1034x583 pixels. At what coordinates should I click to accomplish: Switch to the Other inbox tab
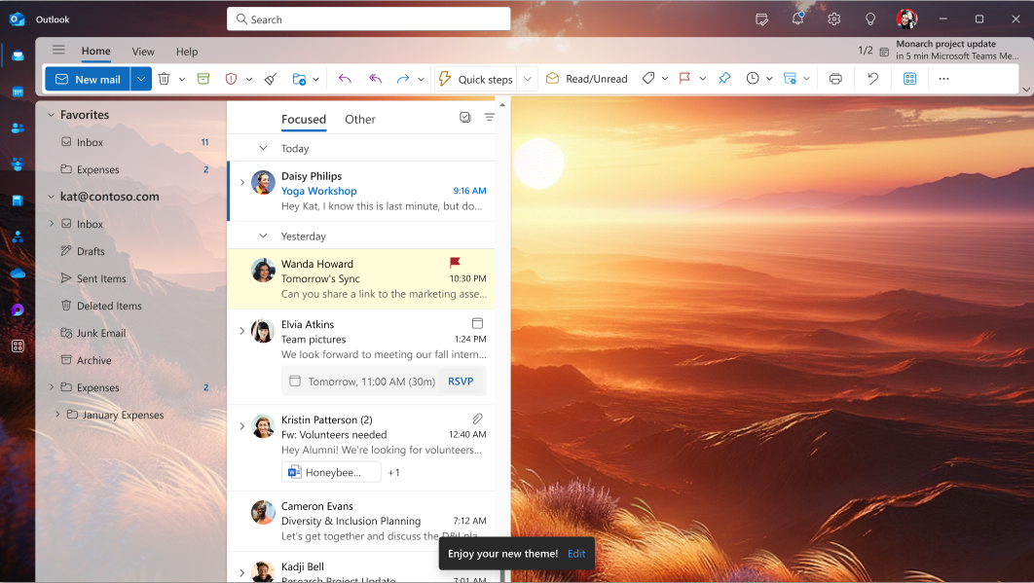click(359, 119)
